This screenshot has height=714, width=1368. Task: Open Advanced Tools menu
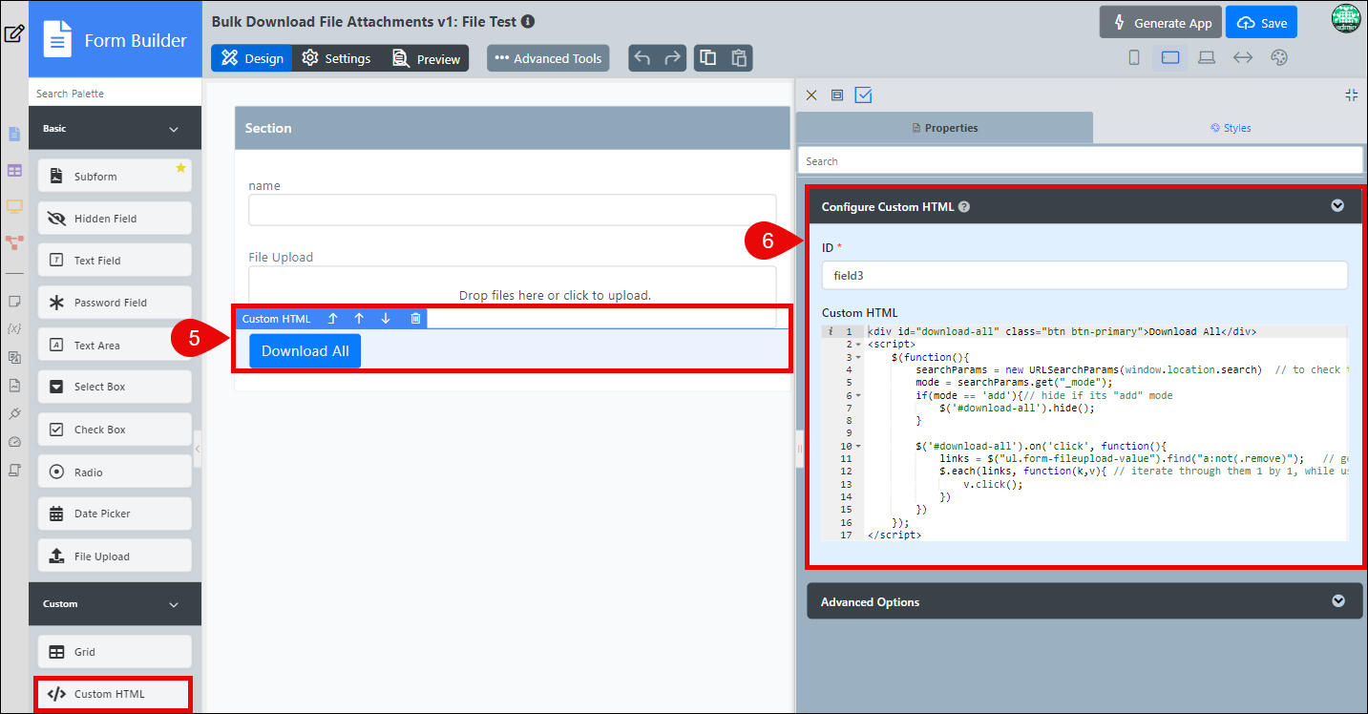[548, 58]
